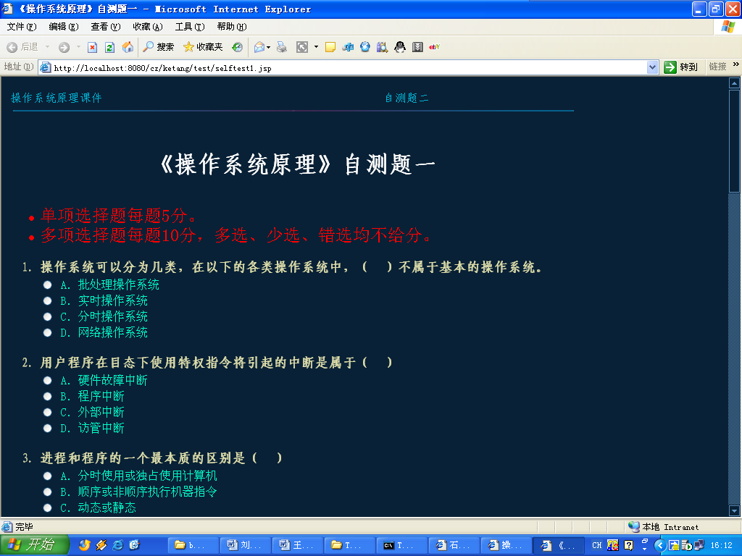
Task: Click the Back (后退) arrow button
Action: [x=22, y=47]
